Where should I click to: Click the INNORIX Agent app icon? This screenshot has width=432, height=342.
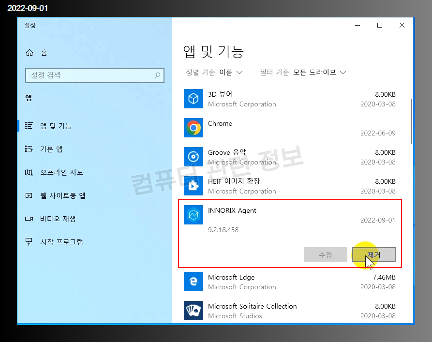point(194,215)
